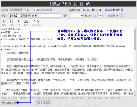The image size is (137, 107).
Task: Click the 自拍视频上传 upload link
Action: [x=115, y=16]
